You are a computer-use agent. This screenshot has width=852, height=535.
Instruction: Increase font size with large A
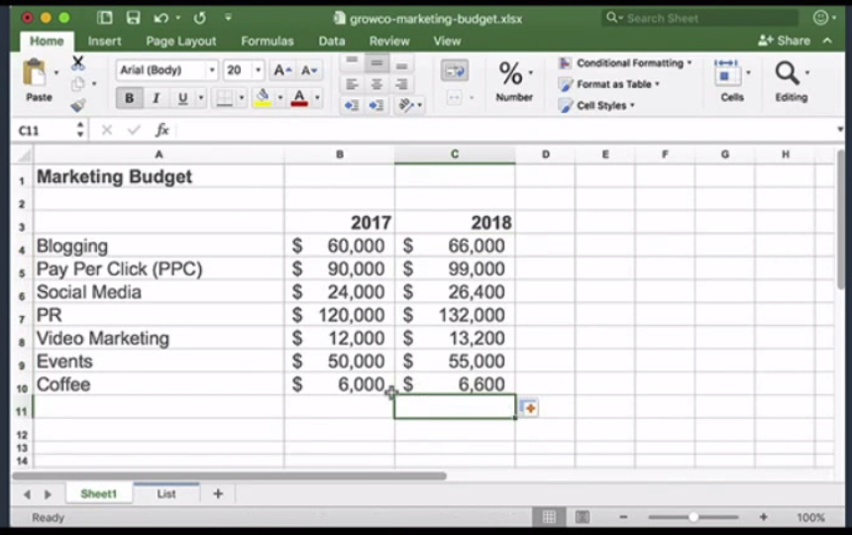pos(282,70)
